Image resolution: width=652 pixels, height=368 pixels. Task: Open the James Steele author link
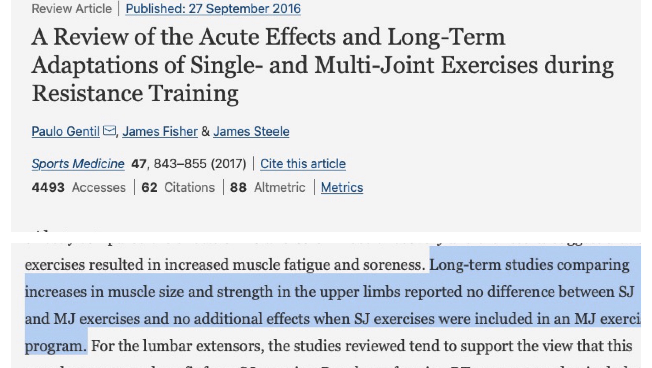coord(251,131)
